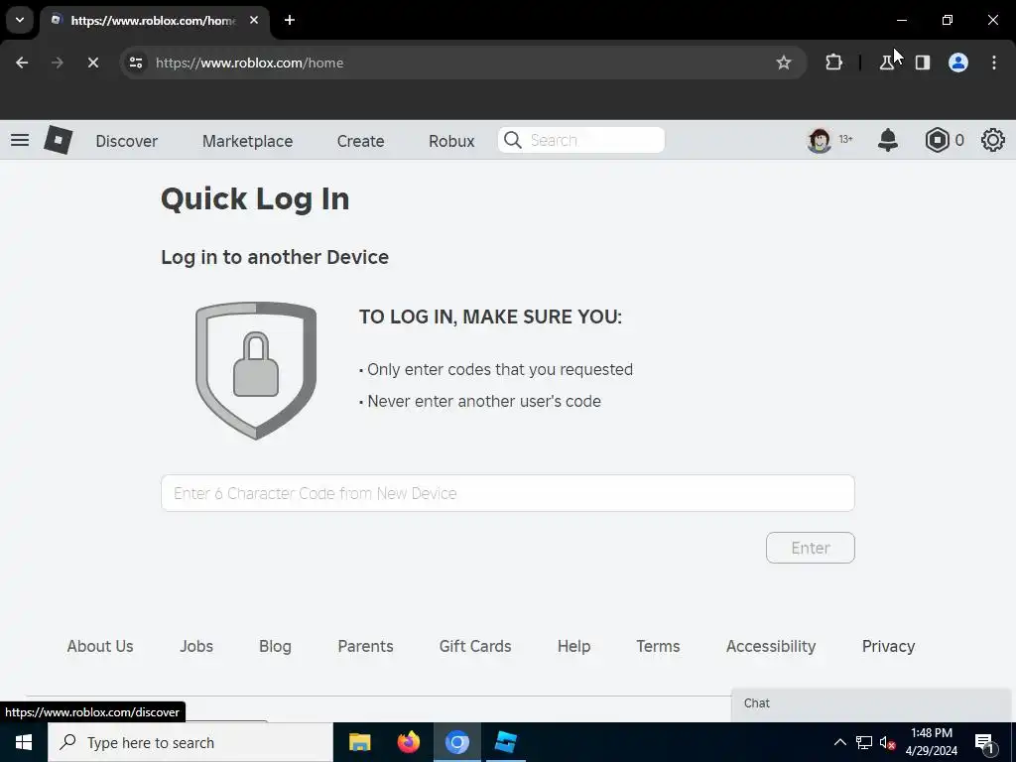Open the Blog footer link

[275, 646]
